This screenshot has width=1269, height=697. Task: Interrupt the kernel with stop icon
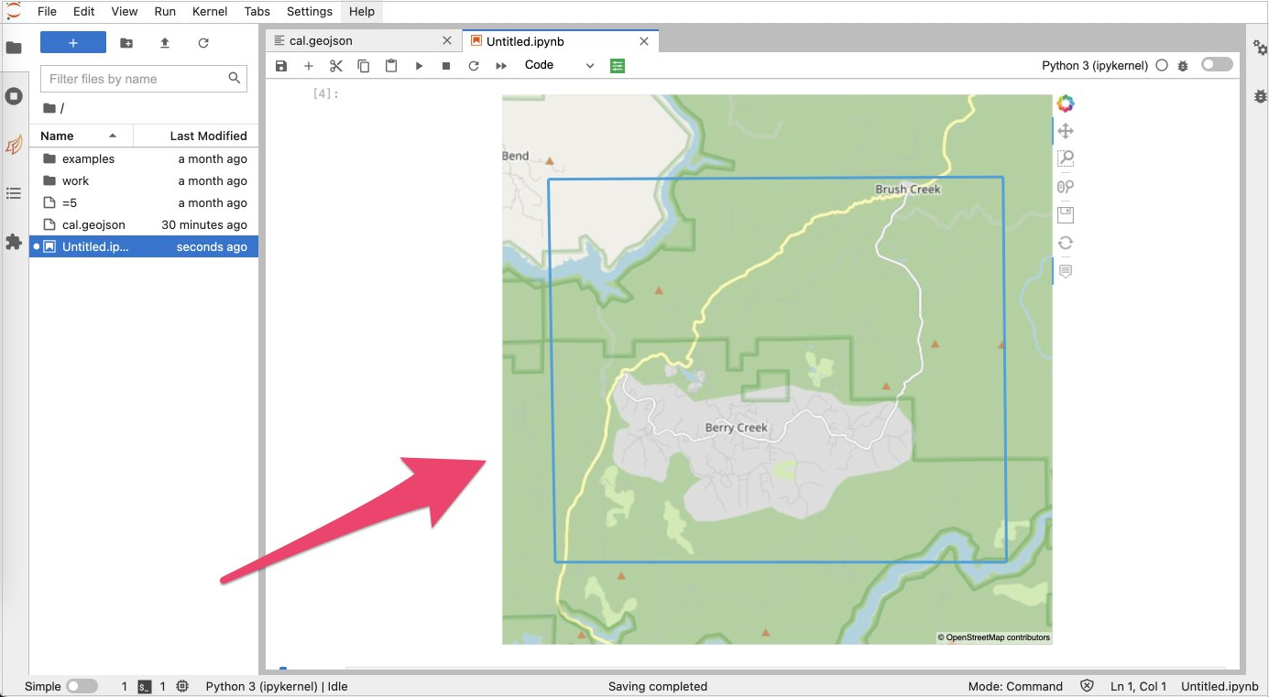pos(446,66)
